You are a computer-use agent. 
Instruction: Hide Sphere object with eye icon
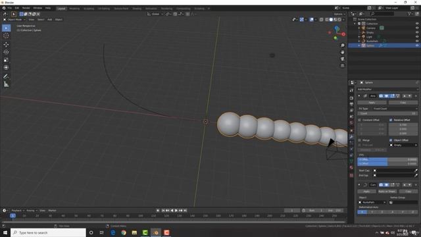pos(417,45)
